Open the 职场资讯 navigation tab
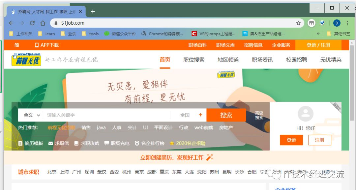The height and width of the screenshot is (190, 356). pyautogui.click(x=262, y=60)
